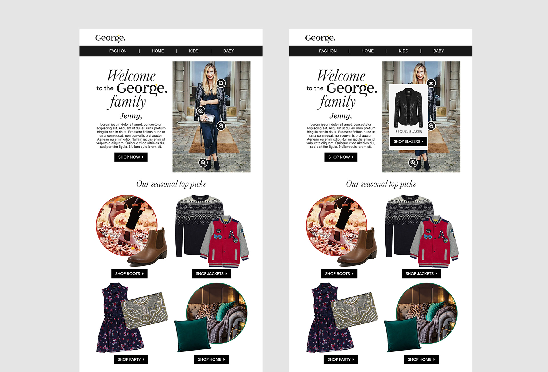Click the zoom icon on the clutch bag in left email
The image size is (548, 372).
tap(201, 111)
